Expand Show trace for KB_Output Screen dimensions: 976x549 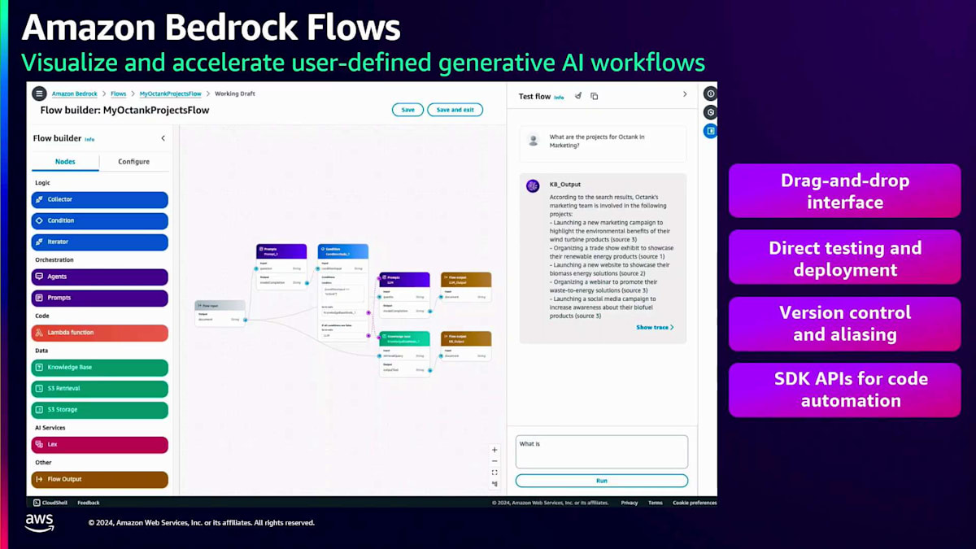point(655,328)
